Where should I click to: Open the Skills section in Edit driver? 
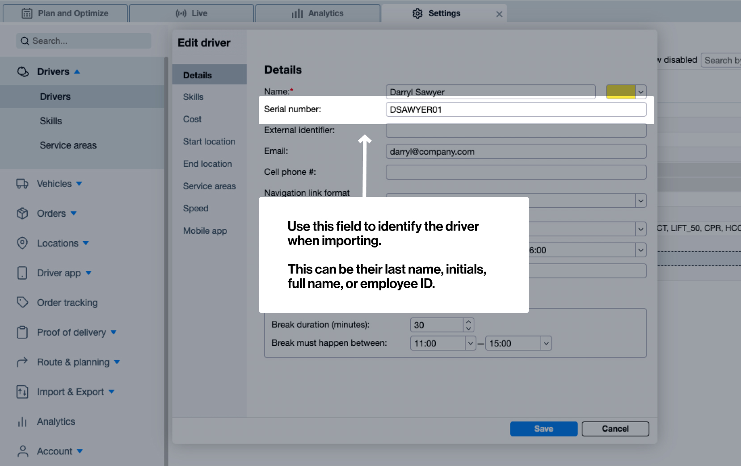pos(193,97)
